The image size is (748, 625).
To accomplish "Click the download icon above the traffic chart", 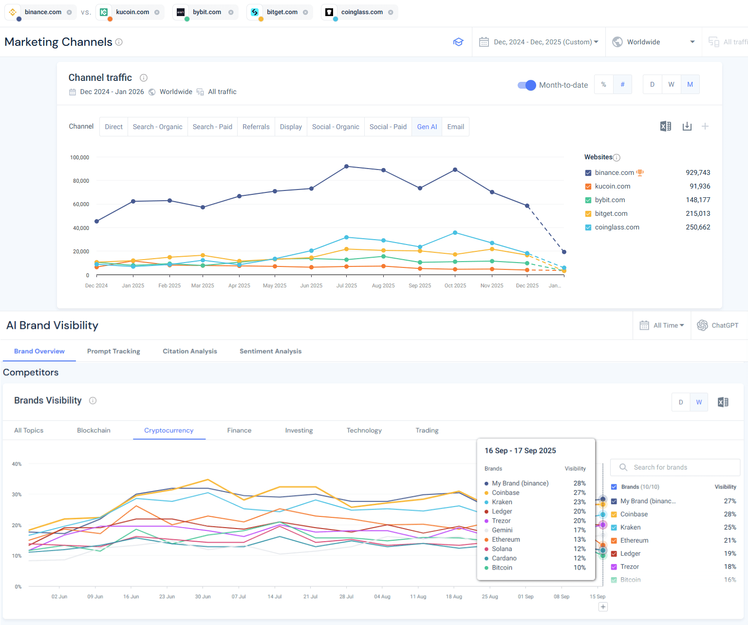I will click(687, 126).
